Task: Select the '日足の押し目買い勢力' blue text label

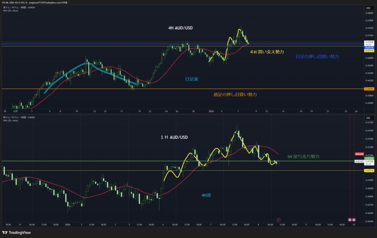Action: point(317,57)
